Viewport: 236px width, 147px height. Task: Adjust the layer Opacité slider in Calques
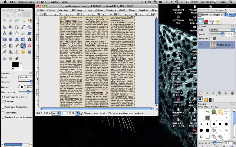(x=218, y=34)
